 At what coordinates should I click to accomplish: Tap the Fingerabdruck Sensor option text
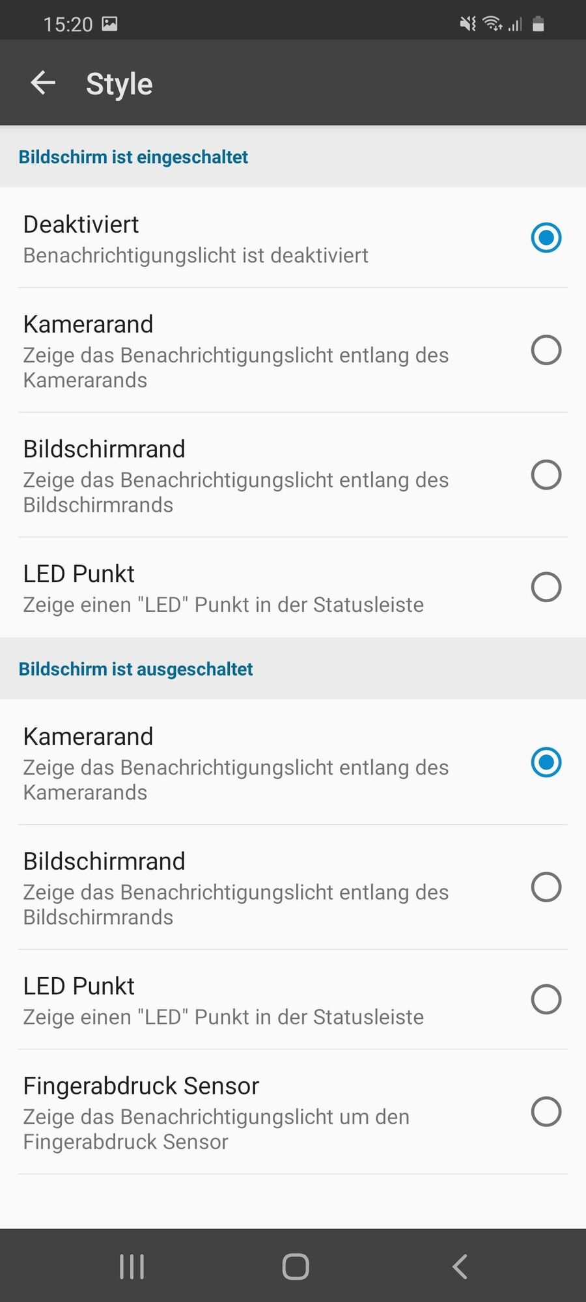click(x=141, y=1086)
